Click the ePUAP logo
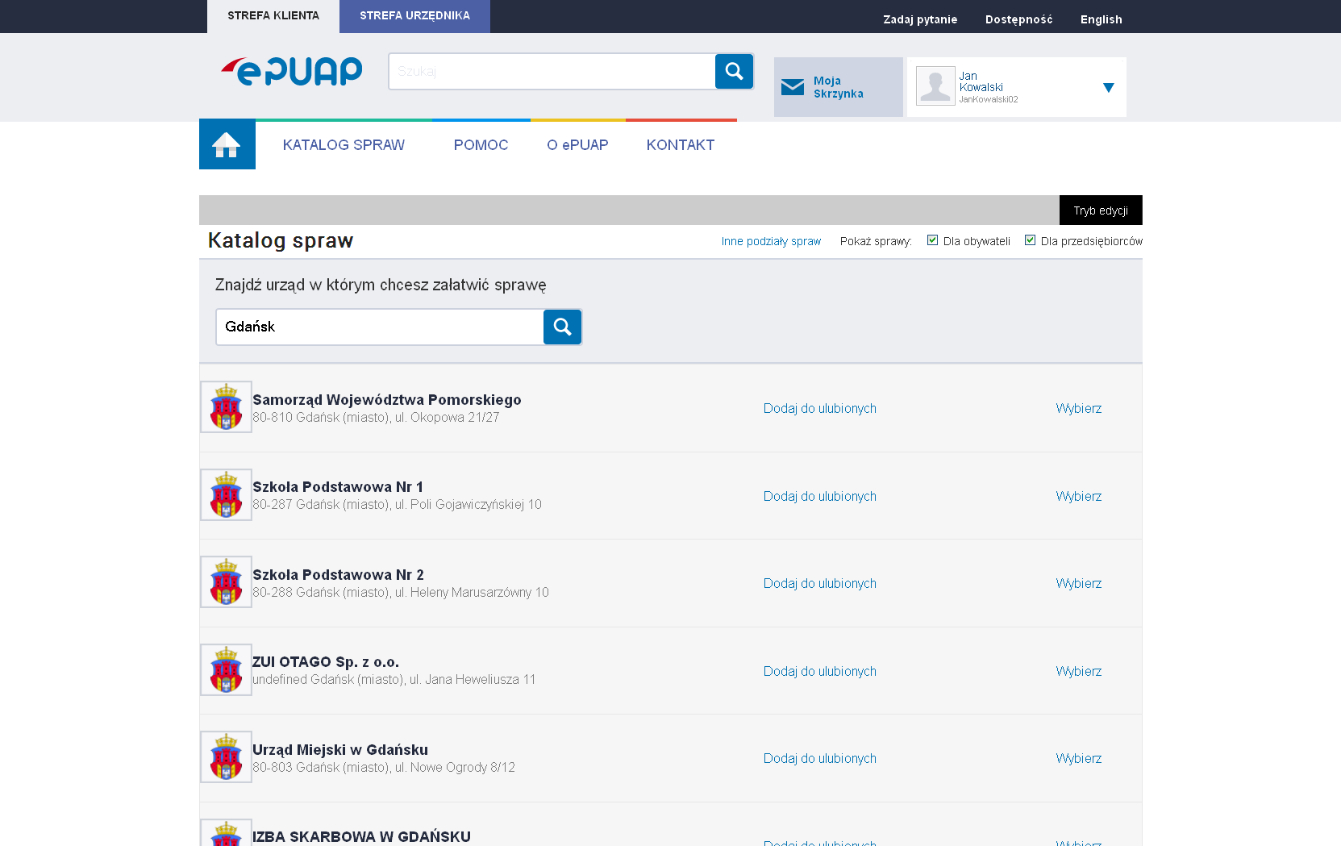The width and height of the screenshot is (1341, 846). point(292,71)
